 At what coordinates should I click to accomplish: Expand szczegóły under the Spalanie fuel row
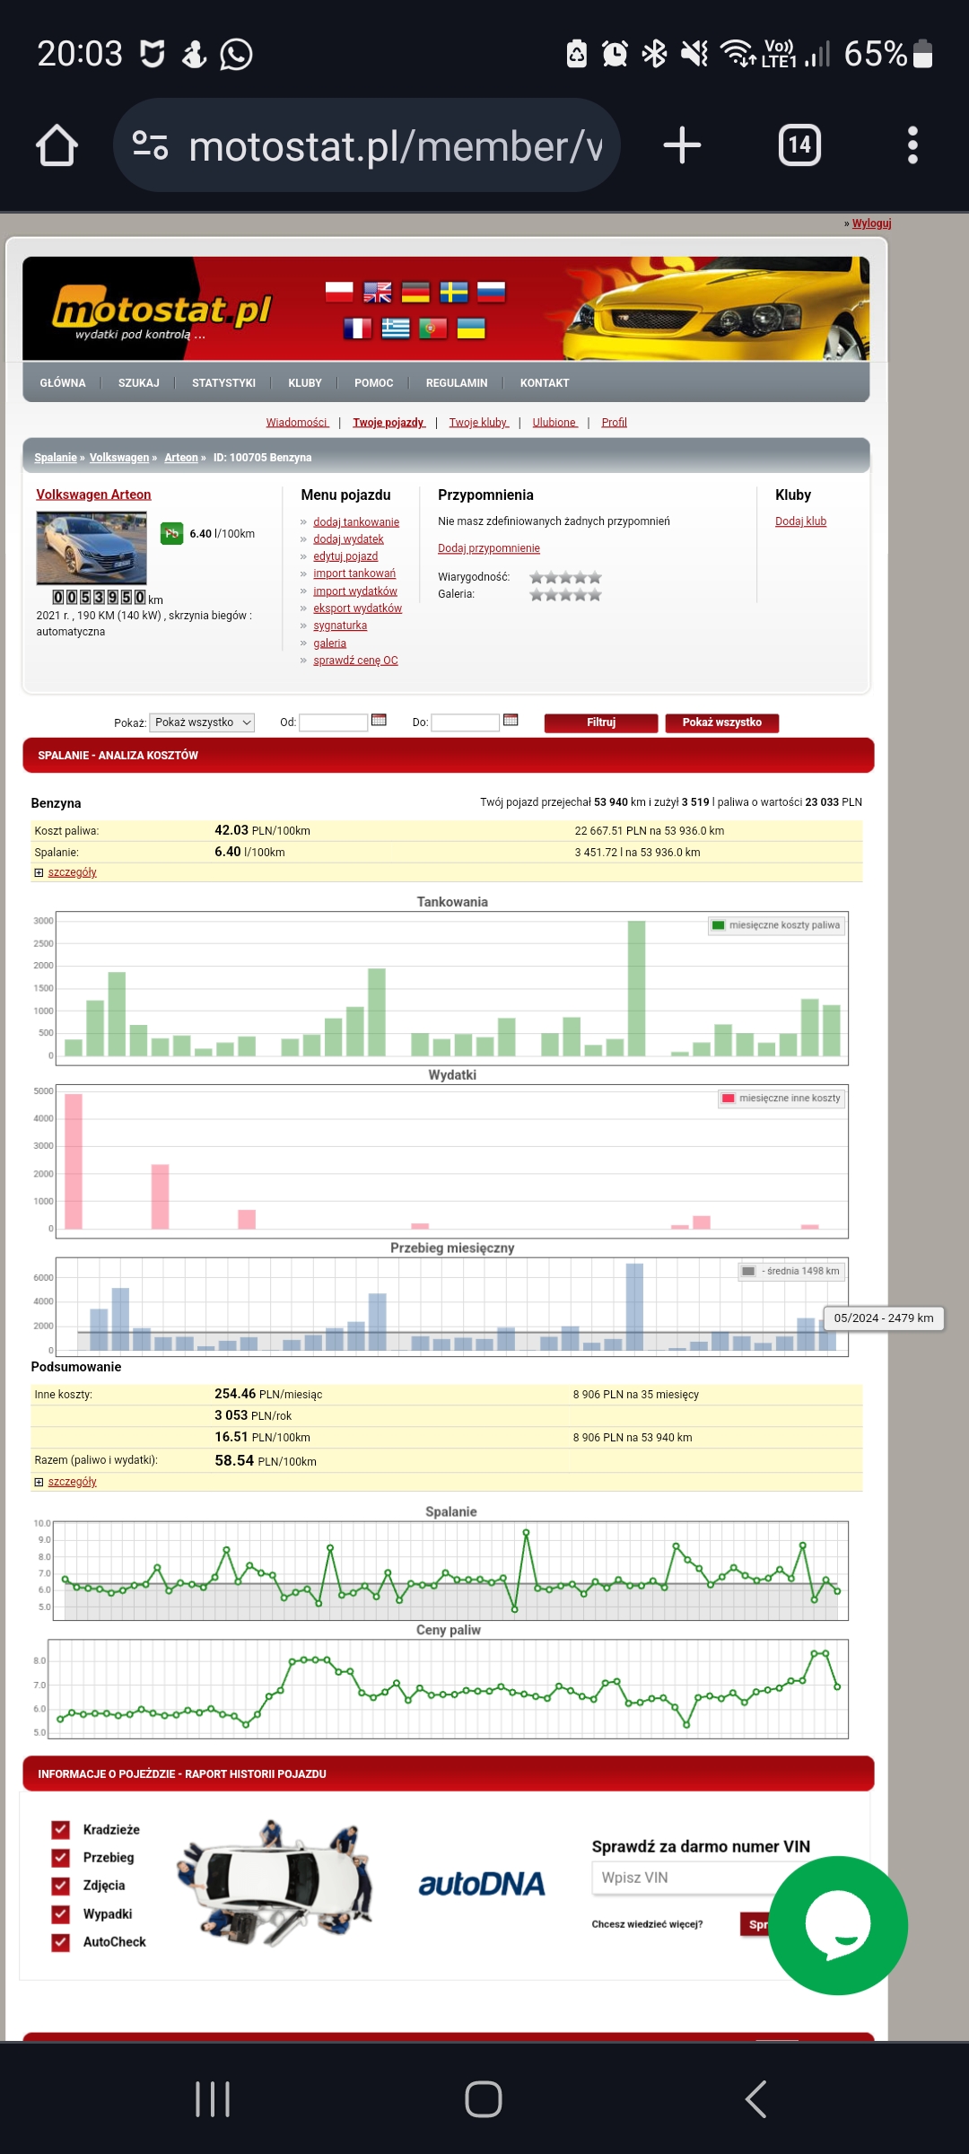coord(72,872)
